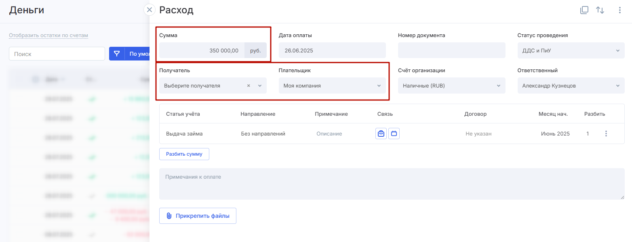Viewport: 632px width, 242px height.
Task: Click the duplicate document icon
Action: pyautogui.click(x=584, y=10)
